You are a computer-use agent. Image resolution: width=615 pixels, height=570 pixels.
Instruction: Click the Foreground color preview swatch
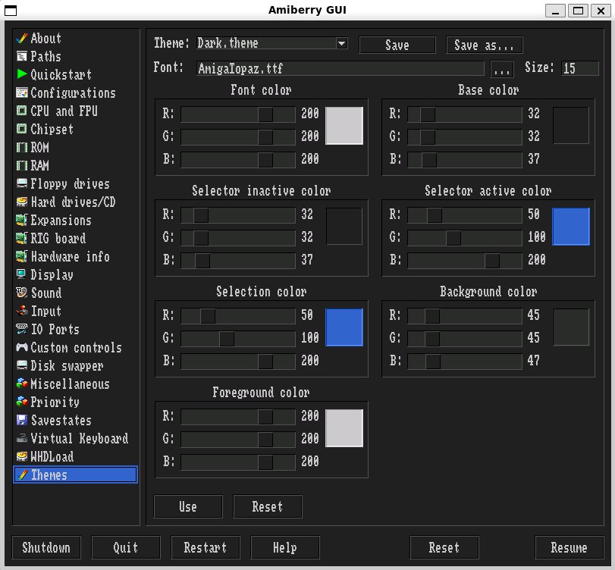(344, 428)
